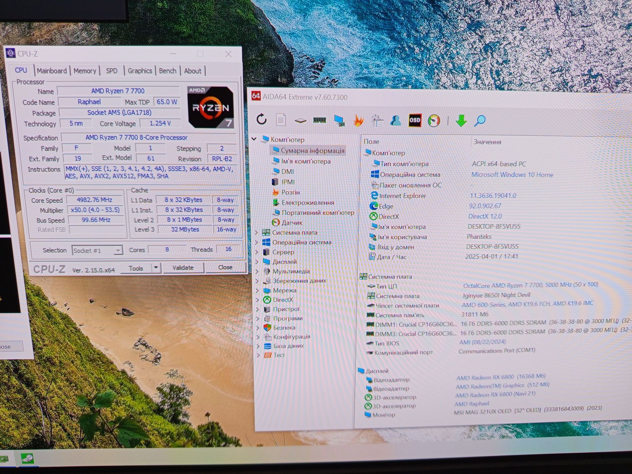Expand the DirectX tree node
Viewport: 632px width, 474px height.
point(258,300)
